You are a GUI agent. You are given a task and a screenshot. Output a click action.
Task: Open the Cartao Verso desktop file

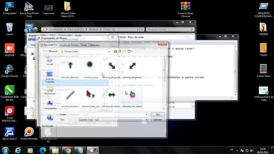point(264,71)
